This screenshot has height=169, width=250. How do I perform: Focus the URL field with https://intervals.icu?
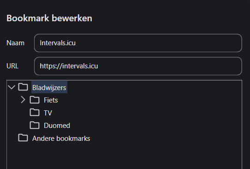pos(138,66)
